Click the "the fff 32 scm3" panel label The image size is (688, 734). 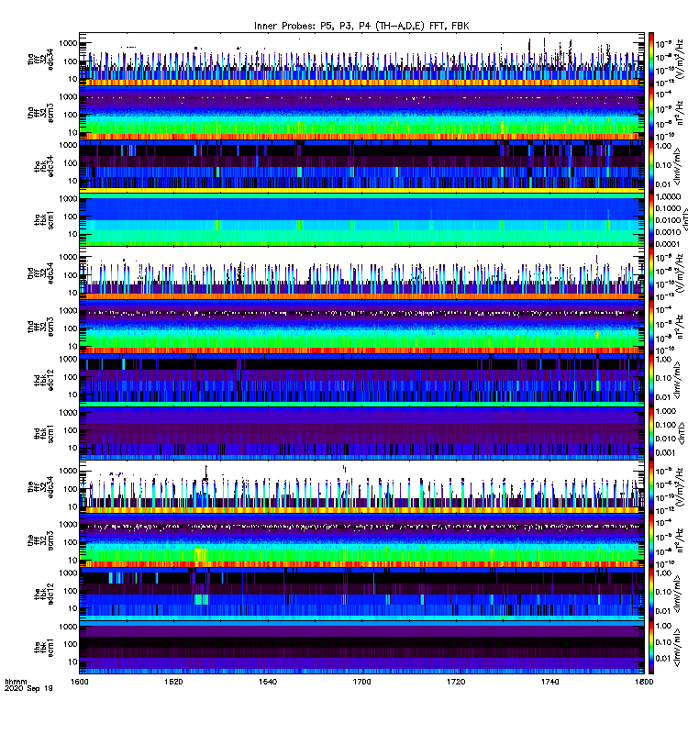(x=40, y=540)
